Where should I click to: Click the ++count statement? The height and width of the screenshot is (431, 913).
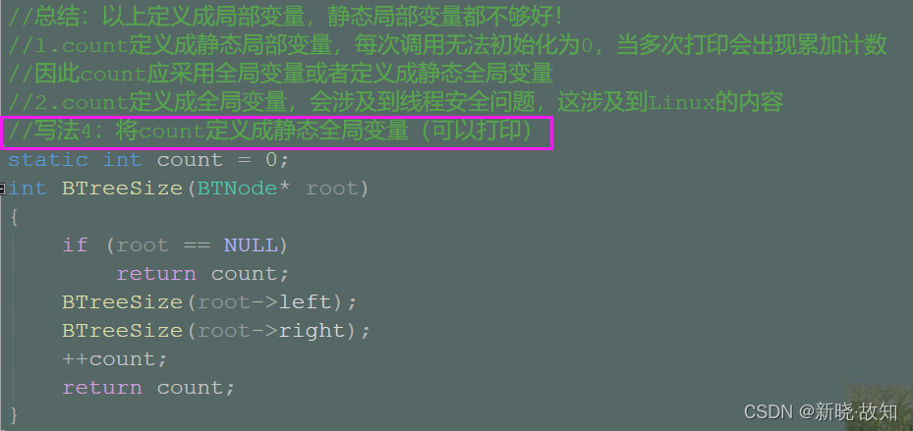click(115, 358)
